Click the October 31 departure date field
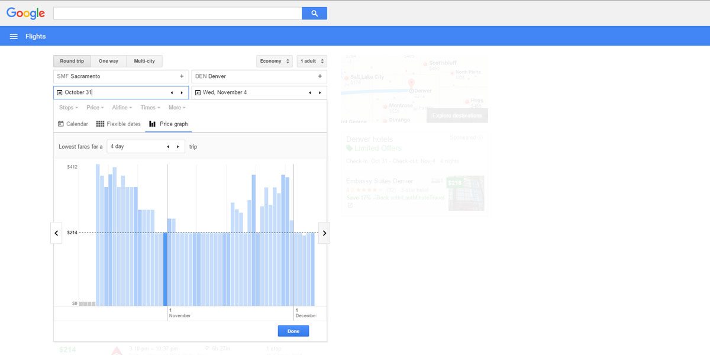Viewport: 710px width, 355px height. pos(112,93)
